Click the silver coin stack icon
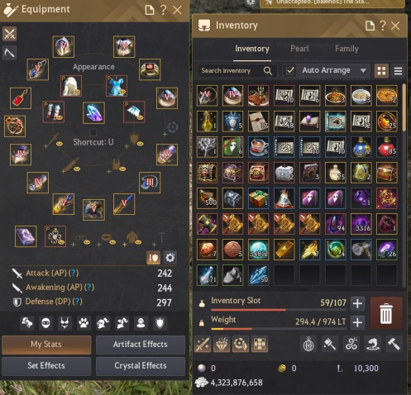This screenshot has width=411, height=395. click(x=202, y=383)
